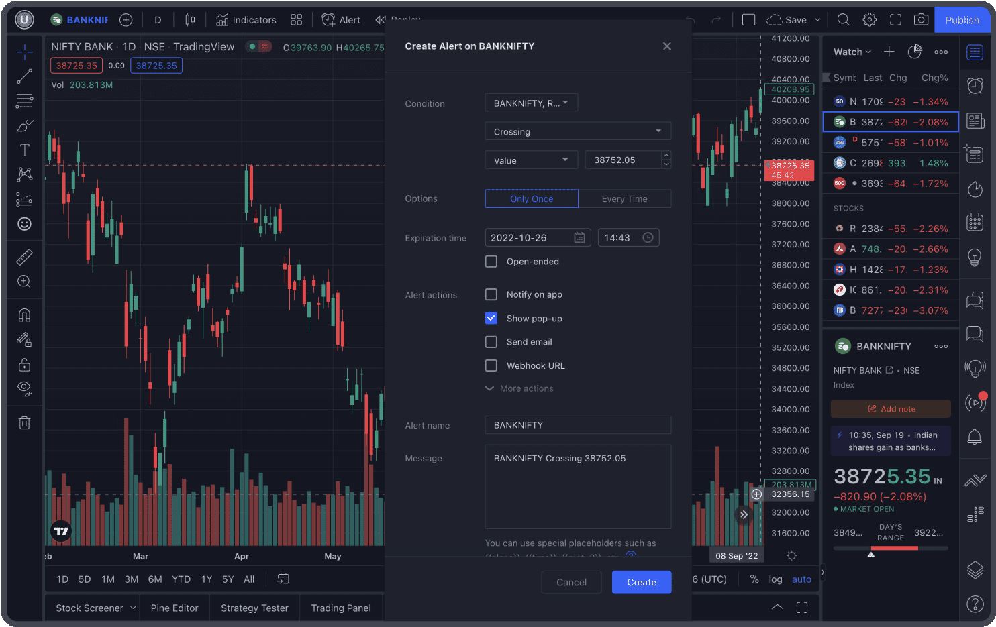Screen dimensions: 996x627
Task: Select the Every Time option
Action: (625, 198)
